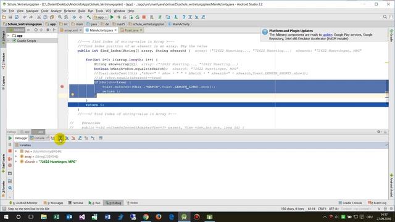
Task: Click the View Breakpoints icon in Debug panel
Action: 10,159
